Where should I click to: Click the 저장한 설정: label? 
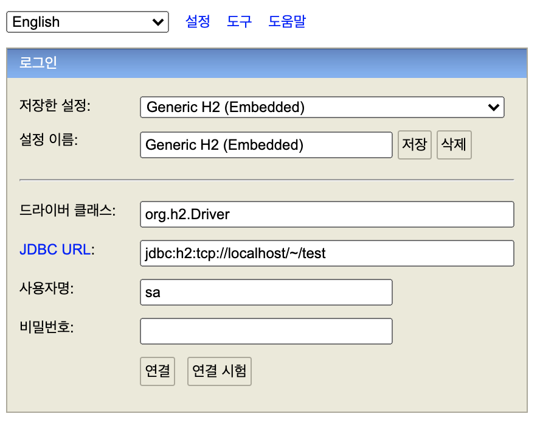55,105
